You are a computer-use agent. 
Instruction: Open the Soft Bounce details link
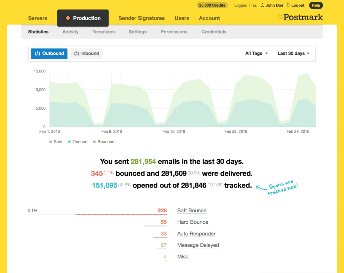click(x=191, y=210)
